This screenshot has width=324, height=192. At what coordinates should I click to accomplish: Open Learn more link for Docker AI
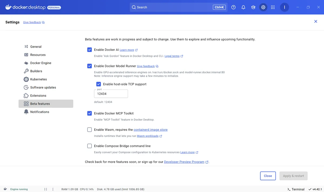[x=127, y=50]
